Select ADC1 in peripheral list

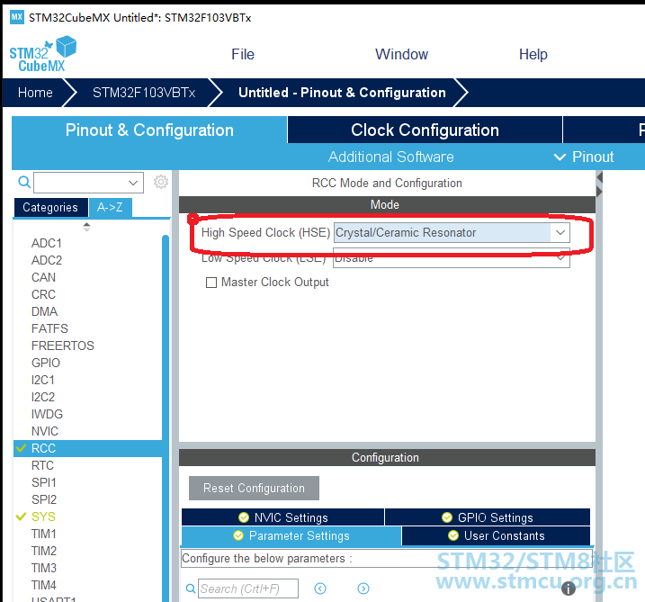coord(47,243)
